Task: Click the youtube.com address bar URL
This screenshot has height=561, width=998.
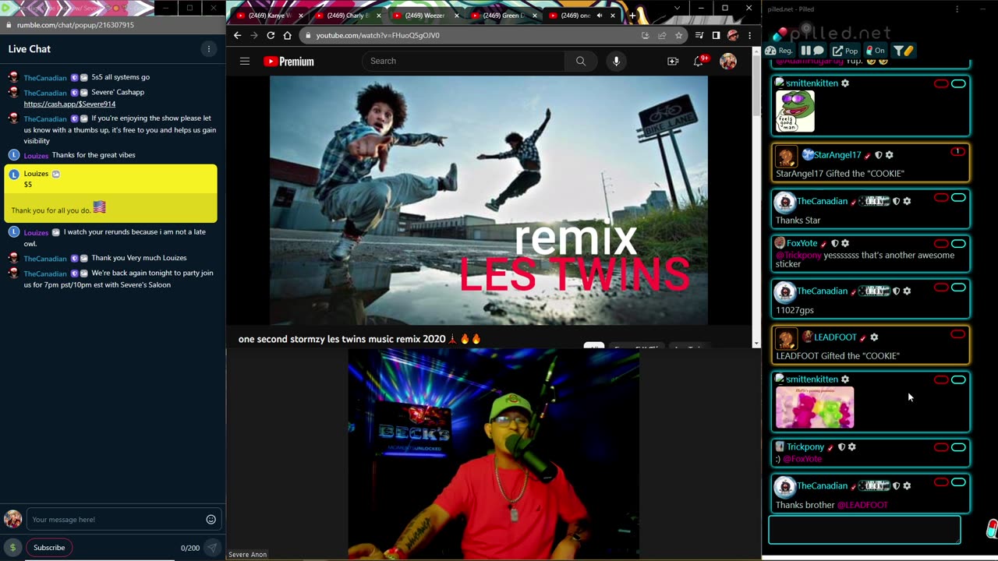Action: tap(378, 35)
